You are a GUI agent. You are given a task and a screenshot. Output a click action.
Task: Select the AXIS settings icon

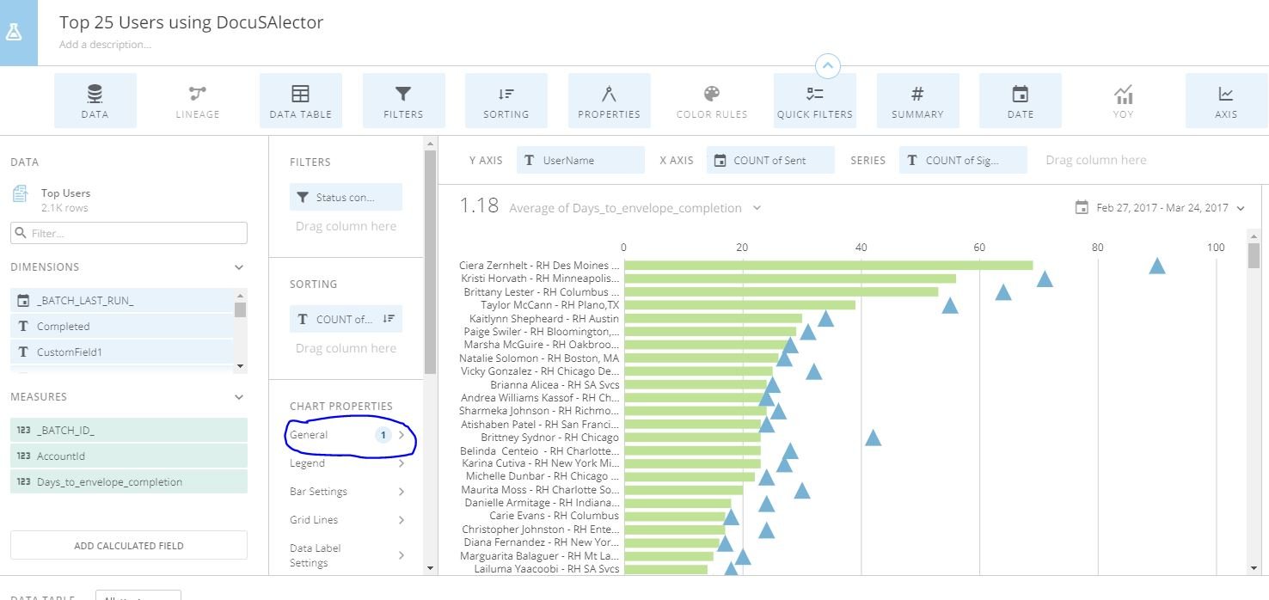(x=1226, y=99)
